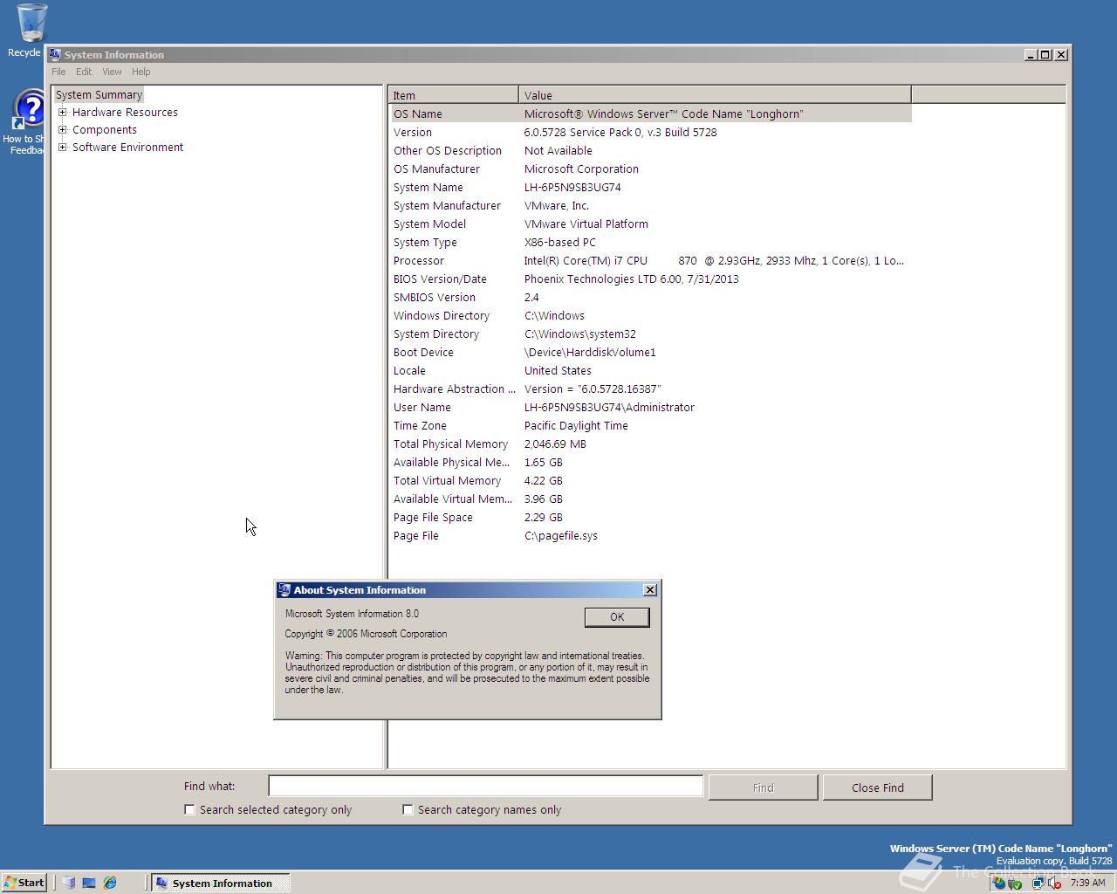Image resolution: width=1117 pixels, height=894 pixels.
Task: Click OK in the About dialog
Action: [x=617, y=617]
